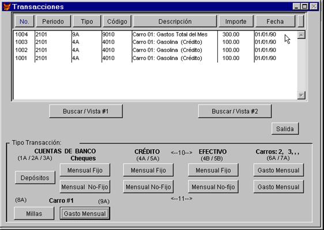
Task: Select transaction row 1003
Action: pos(155,42)
